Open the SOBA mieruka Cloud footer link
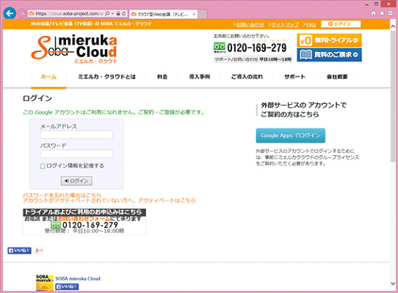The height and width of the screenshot is (293, 398). coord(78,278)
